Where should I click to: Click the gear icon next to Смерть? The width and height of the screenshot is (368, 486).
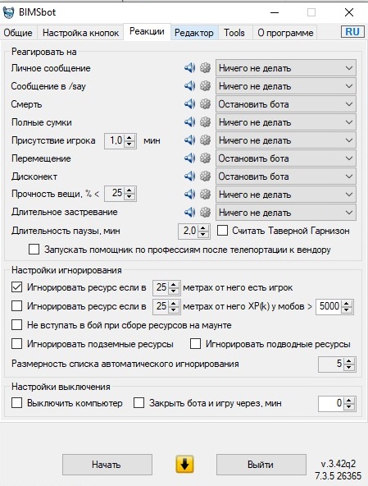(x=205, y=104)
